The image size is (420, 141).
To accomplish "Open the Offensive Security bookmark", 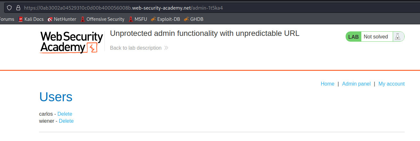I will [x=102, y=19].
